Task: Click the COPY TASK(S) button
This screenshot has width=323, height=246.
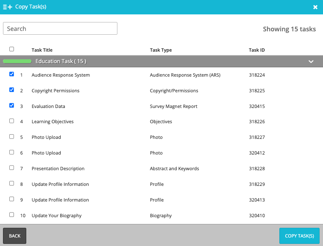Action: click(299, 236)
